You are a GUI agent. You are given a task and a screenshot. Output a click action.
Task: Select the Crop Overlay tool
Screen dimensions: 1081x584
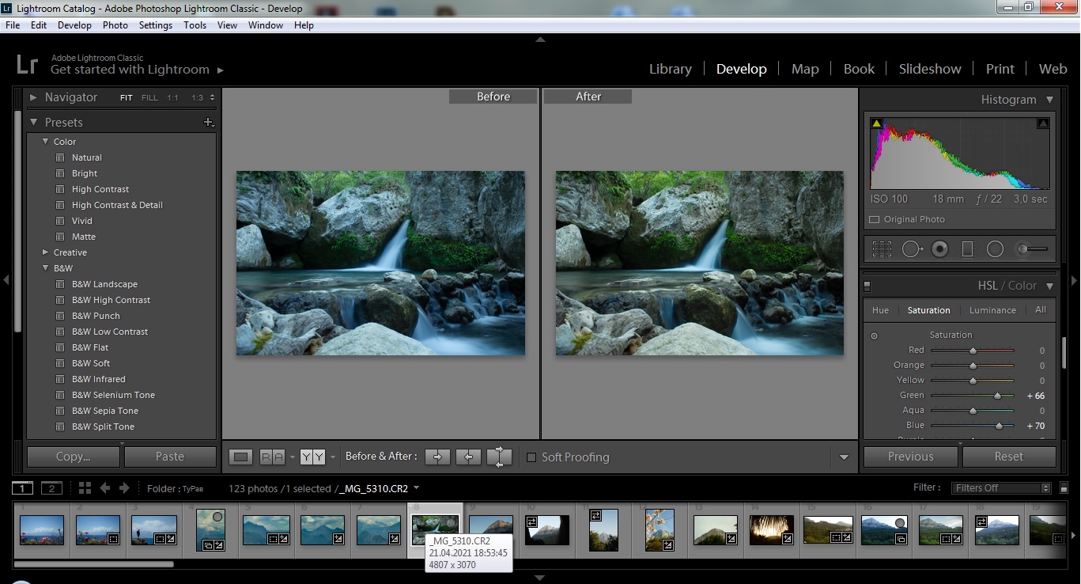pyautogui.click(x=882, y=249)
